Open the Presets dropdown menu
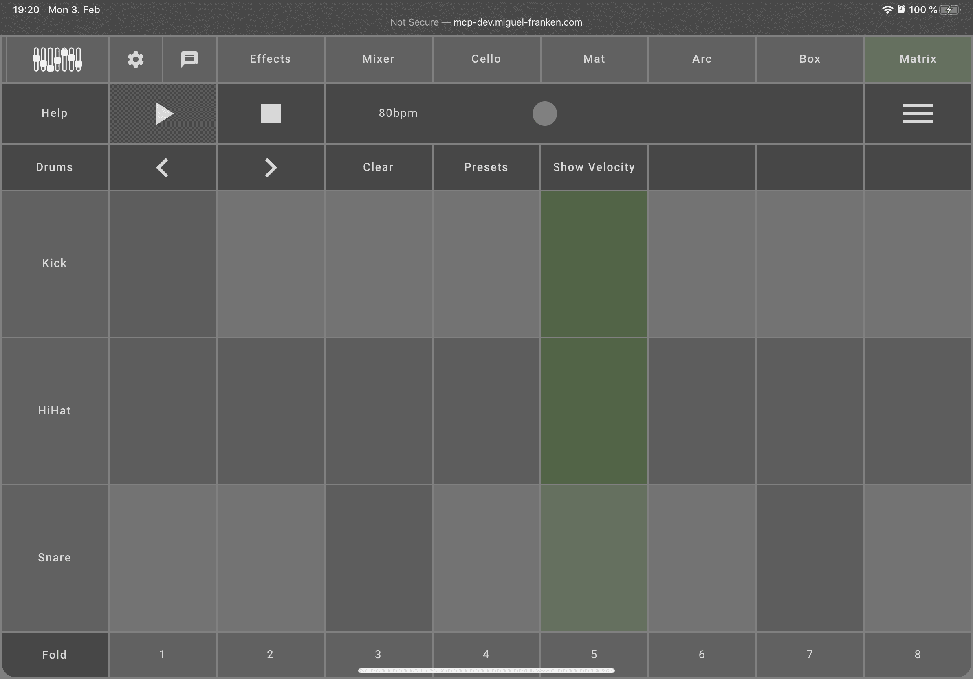Image resolution: width=973 pixels, height=679 pixels. point(486,166)
